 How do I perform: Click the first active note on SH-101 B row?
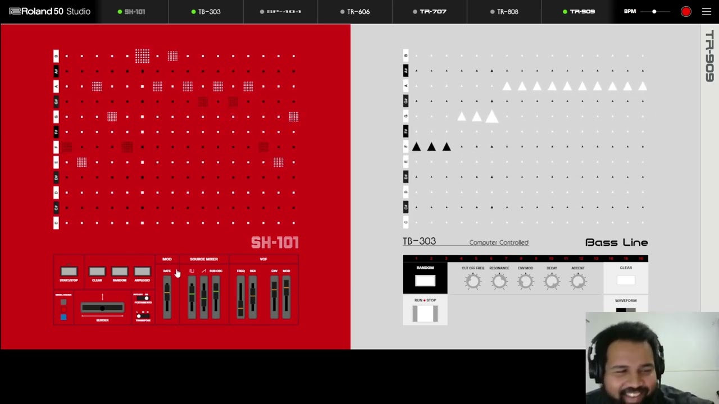pyautogui.click(x=143, y=56)
